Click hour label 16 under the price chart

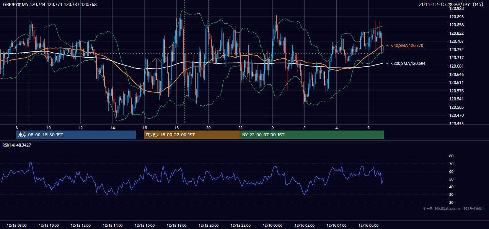coord(145,127)
